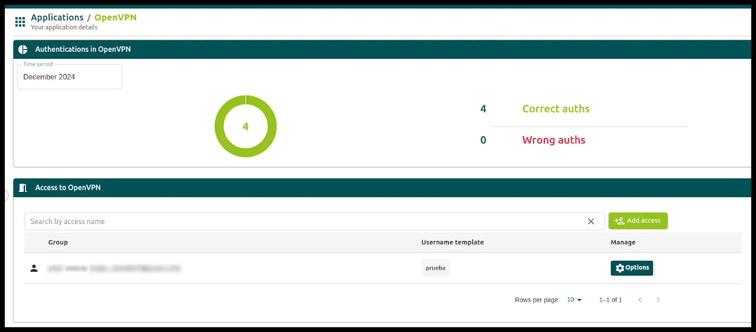756x332 pixels.
Task: Open the Applications breadcrumb link
Action: (57, 17)
